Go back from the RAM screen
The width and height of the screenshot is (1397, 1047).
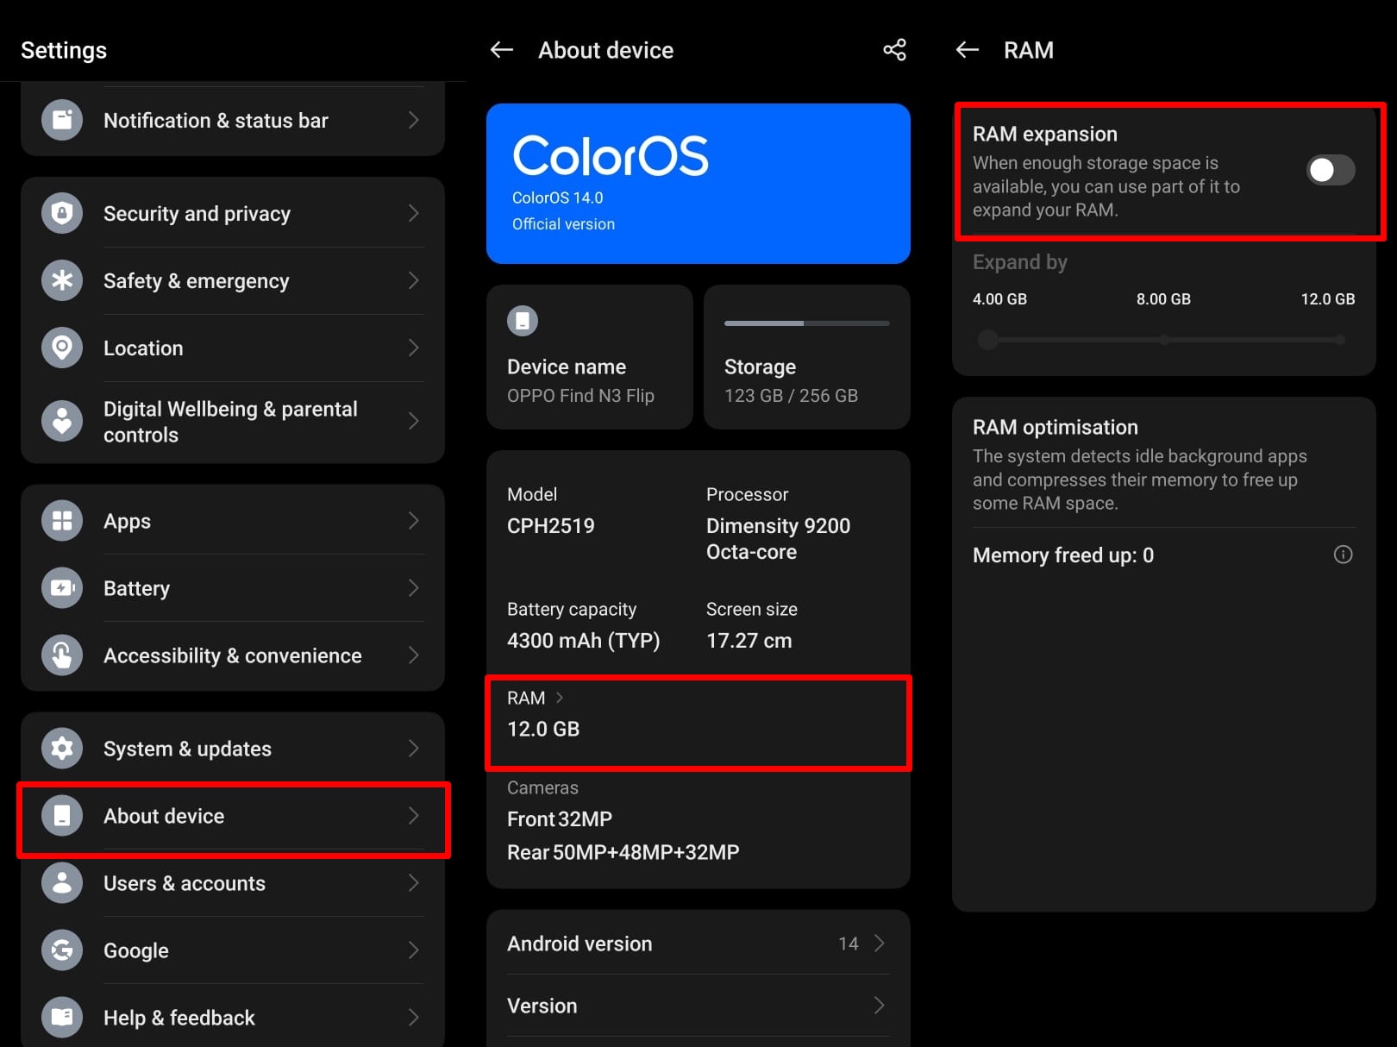[966, 50]
